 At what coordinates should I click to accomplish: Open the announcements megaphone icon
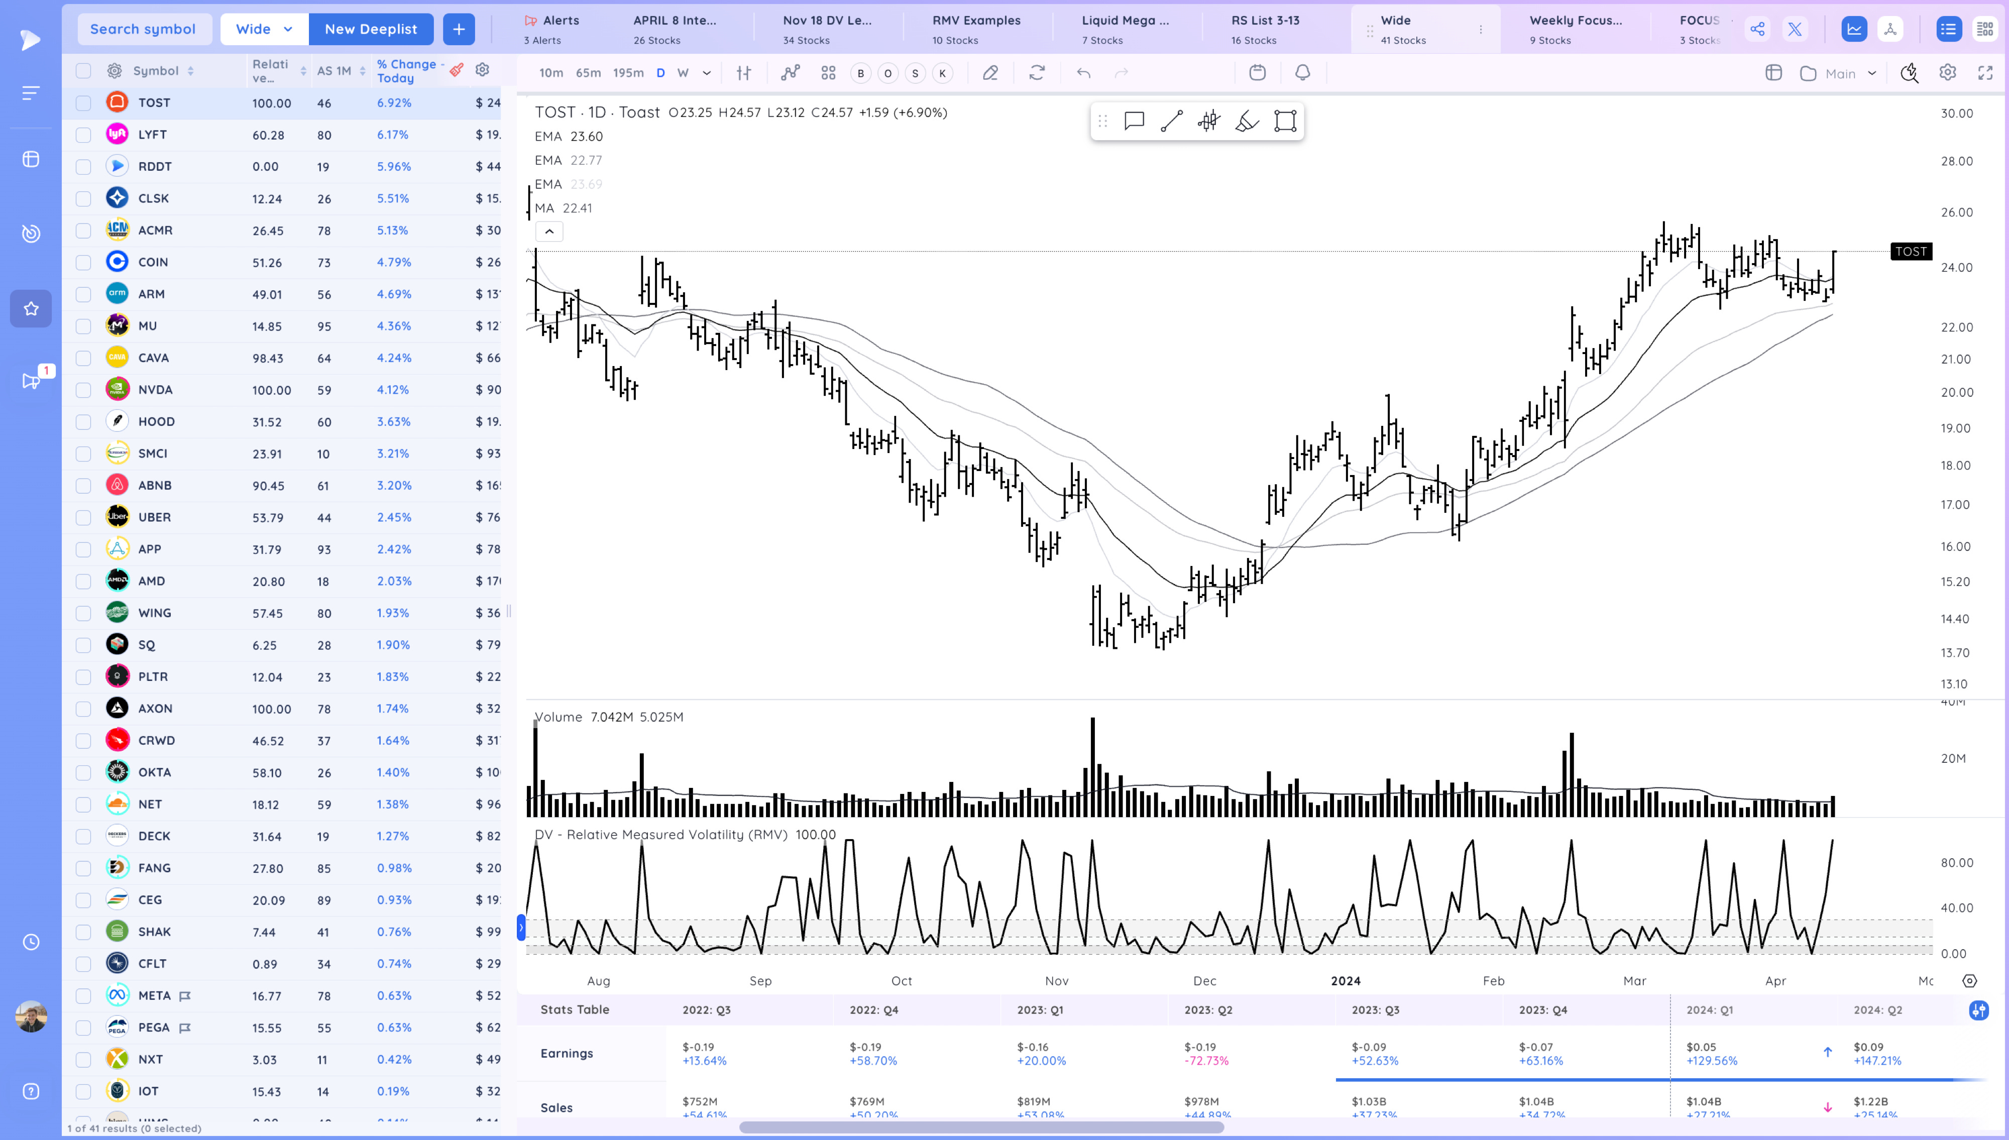point(31,381)
